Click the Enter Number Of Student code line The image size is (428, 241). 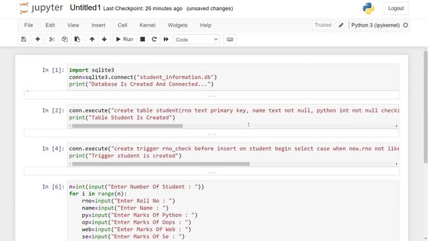point(136,187)
